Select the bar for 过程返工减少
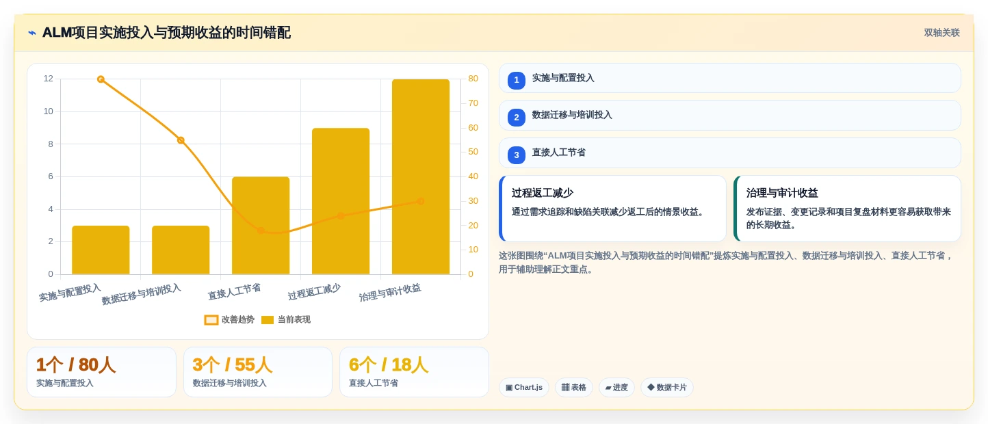The width and height of the screenshot is (988, 424). [x=341, y=201]
